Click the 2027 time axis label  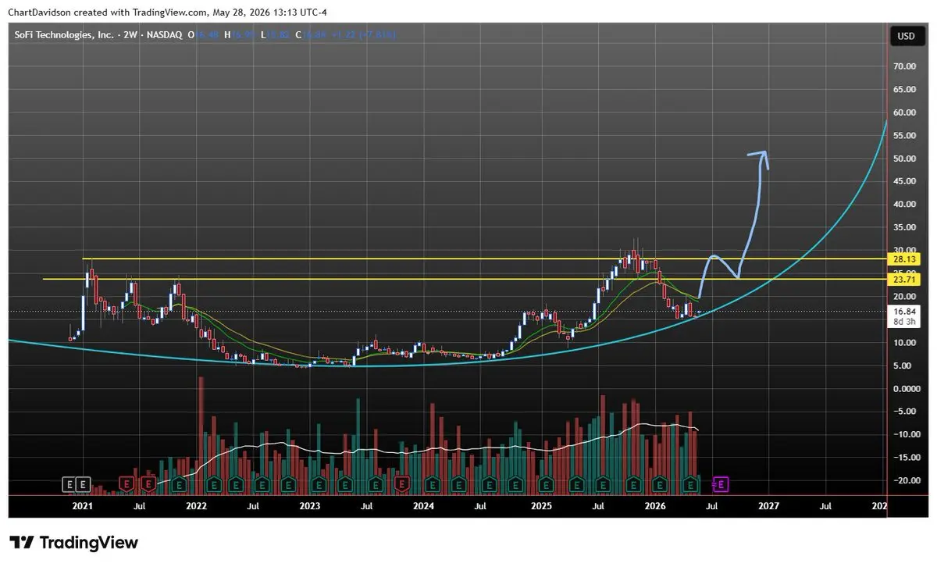coord(769,506)
